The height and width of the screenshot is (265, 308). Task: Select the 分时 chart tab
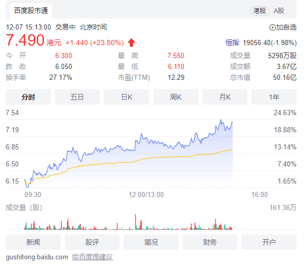28,97
